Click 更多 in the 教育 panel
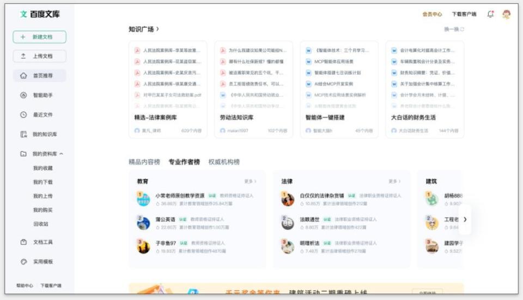 pos(250,181)
